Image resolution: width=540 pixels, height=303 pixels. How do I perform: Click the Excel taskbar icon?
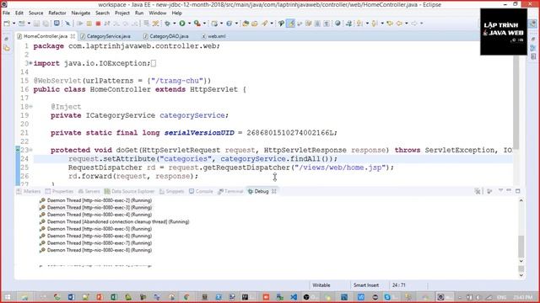[x=114, y=297]
